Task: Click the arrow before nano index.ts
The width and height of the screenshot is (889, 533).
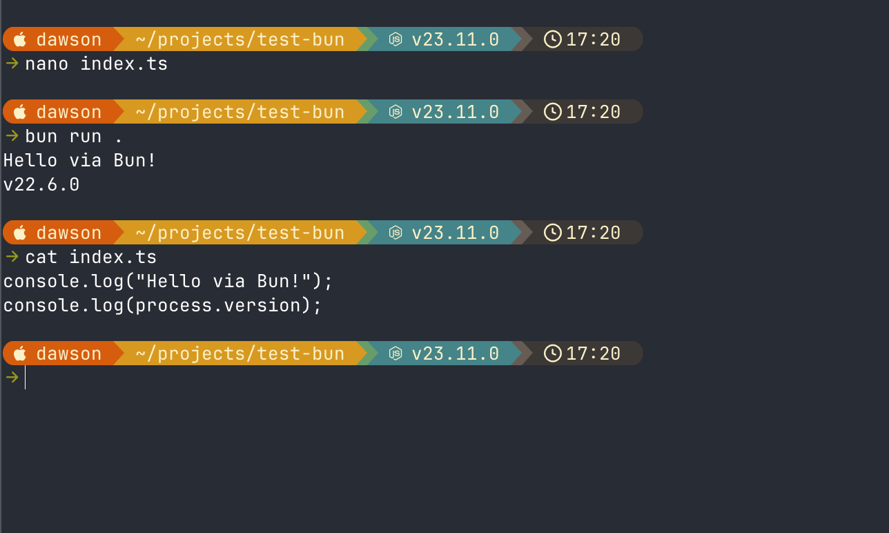Action: 12,64
